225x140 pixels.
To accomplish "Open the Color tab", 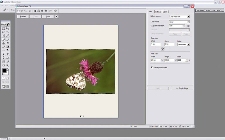I will pyautogui.click(x=165, y=12).
